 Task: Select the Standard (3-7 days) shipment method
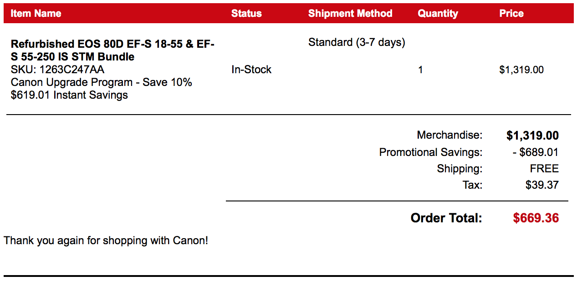point(357,42)
